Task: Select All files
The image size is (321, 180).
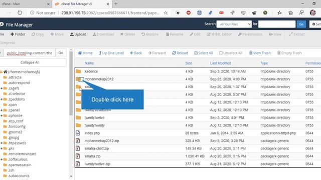Action: click(203, 53)
